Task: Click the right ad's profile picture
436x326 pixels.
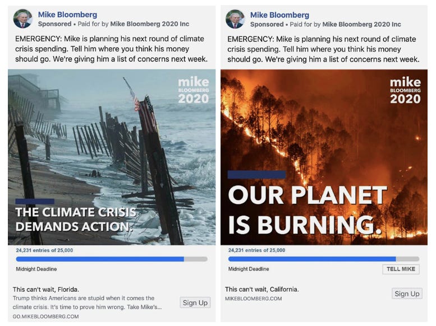Action: (x=235, y=19)
